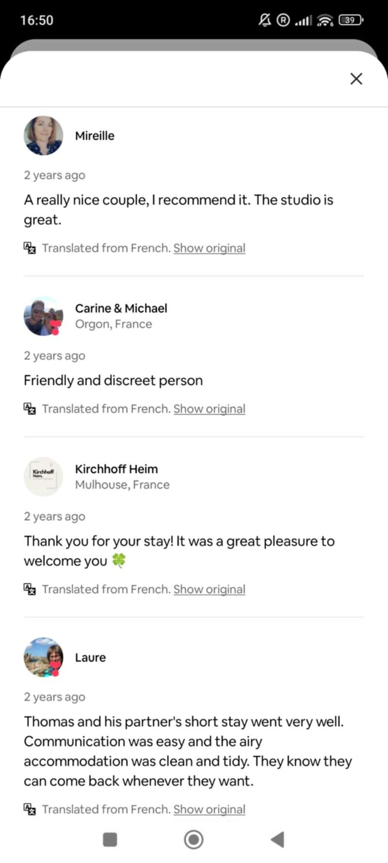Tap translate icon under Kirchhoff Heim's review
388x863 pixels.
tap(30, 589)
